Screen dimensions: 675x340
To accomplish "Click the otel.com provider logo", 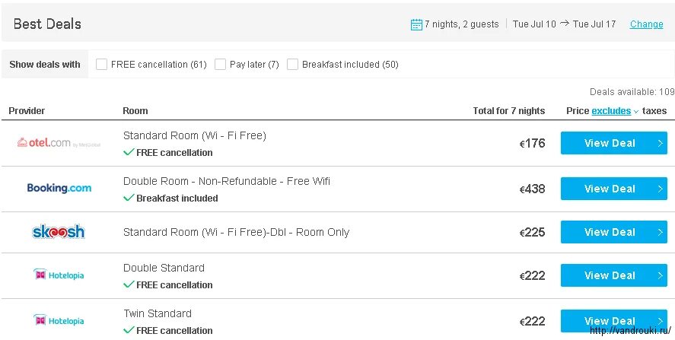I will click(59, 142).
